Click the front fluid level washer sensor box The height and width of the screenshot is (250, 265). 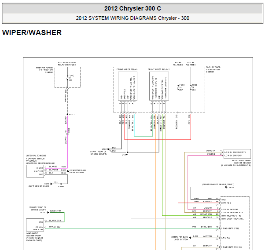[237, 152]
